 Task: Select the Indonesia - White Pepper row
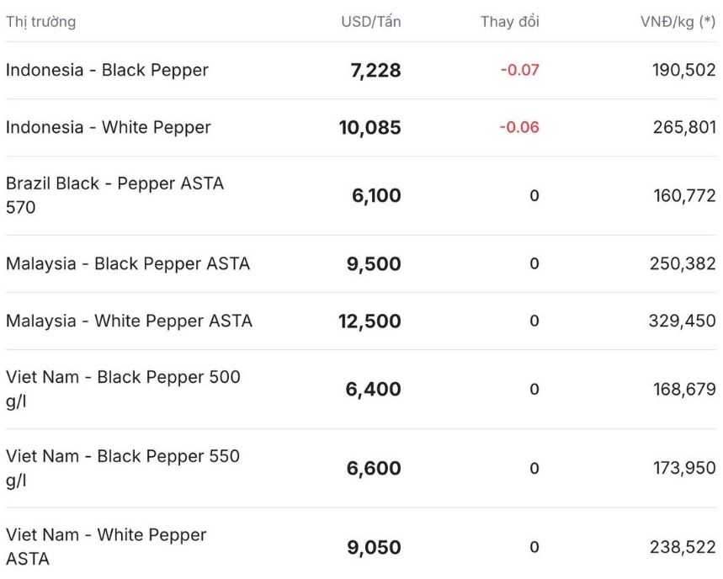click(108, 127)
